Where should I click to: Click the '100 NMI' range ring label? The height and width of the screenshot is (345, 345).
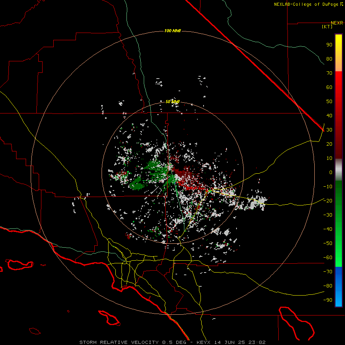(x=172, y=31)
